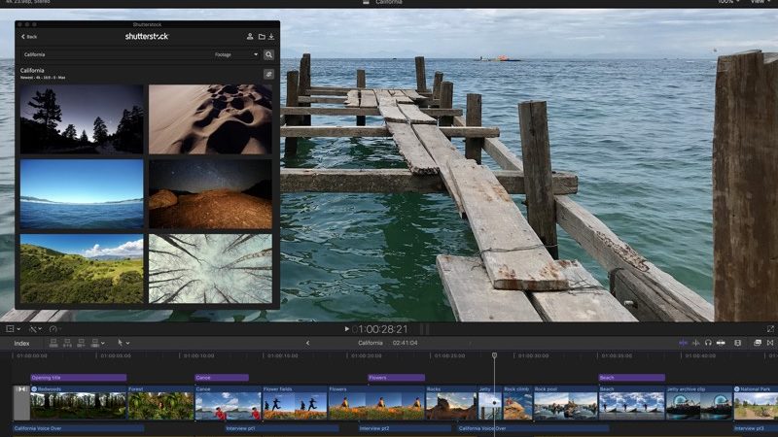Click the shutterstock logo
This screenshot has height=437, width=778.
coord(147,36)
